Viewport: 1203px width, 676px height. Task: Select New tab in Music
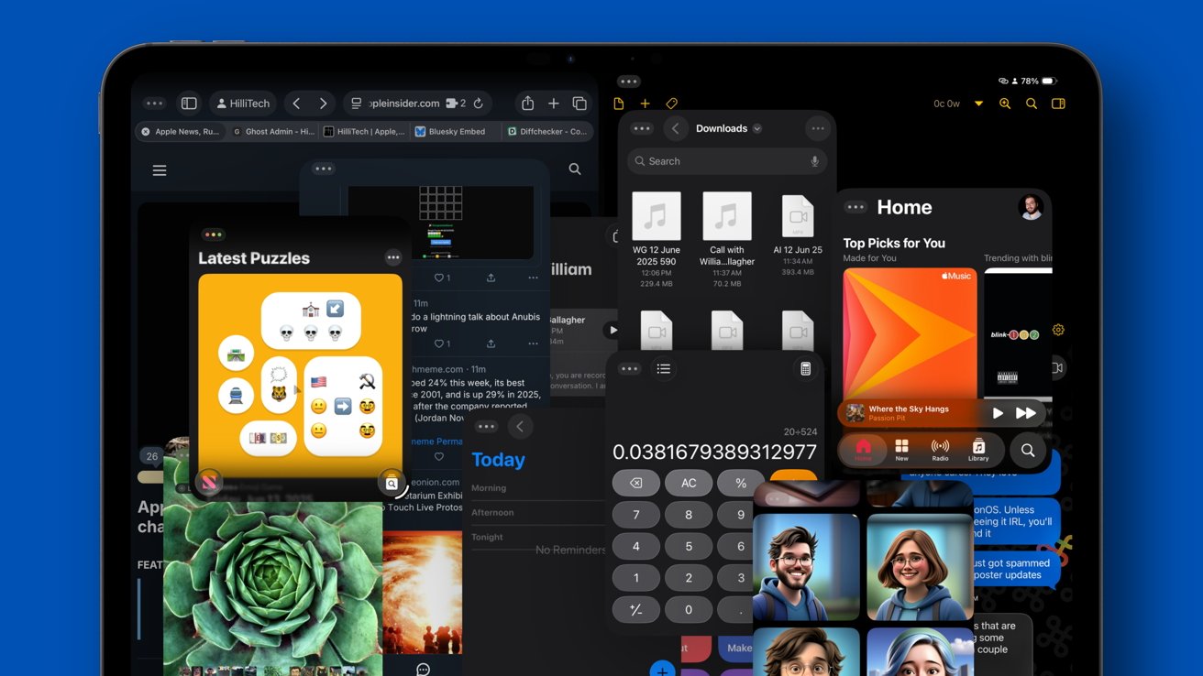901,450
